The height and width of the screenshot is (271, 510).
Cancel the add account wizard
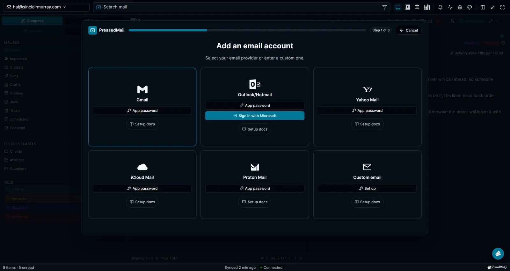409,30
